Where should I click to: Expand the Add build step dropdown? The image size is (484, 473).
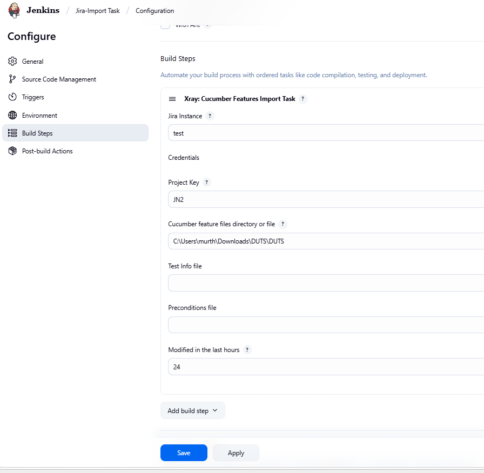pos(193,410)
